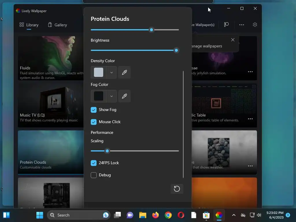Expand the Fog Color dropdown arrow
The width and height of the screenshot is (296, 222).
(112, 96)
